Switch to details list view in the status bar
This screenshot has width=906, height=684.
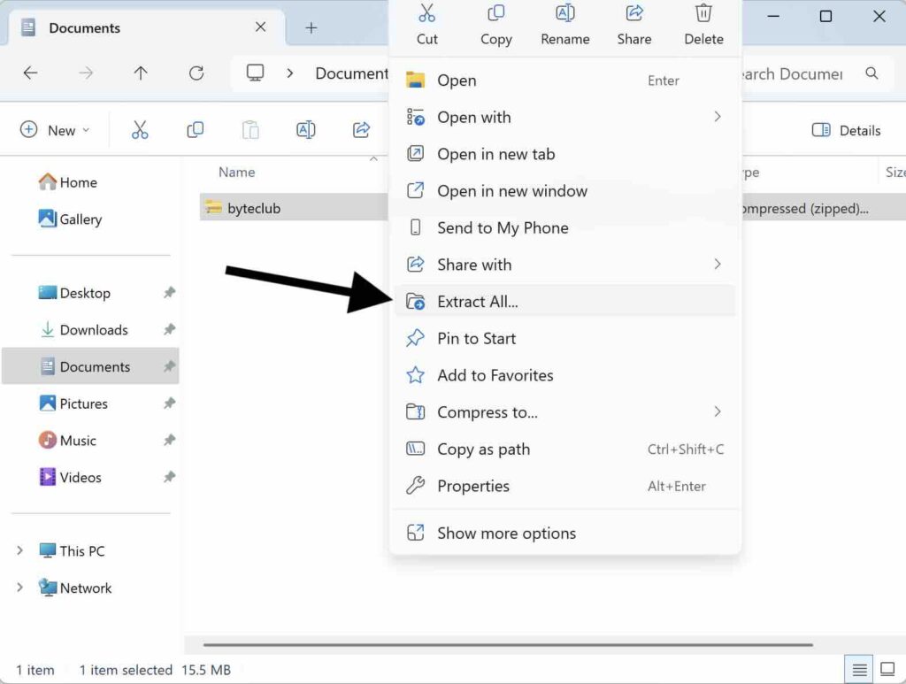click(857, 669)
